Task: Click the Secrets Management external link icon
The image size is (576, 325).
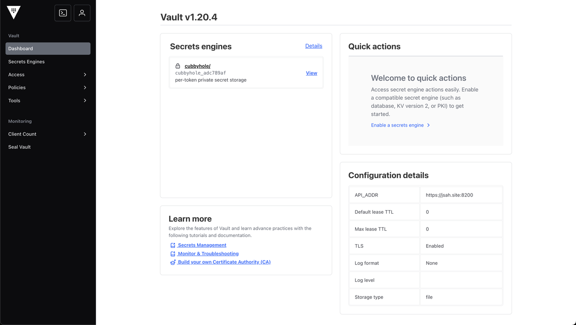Action: pos(173,246)
